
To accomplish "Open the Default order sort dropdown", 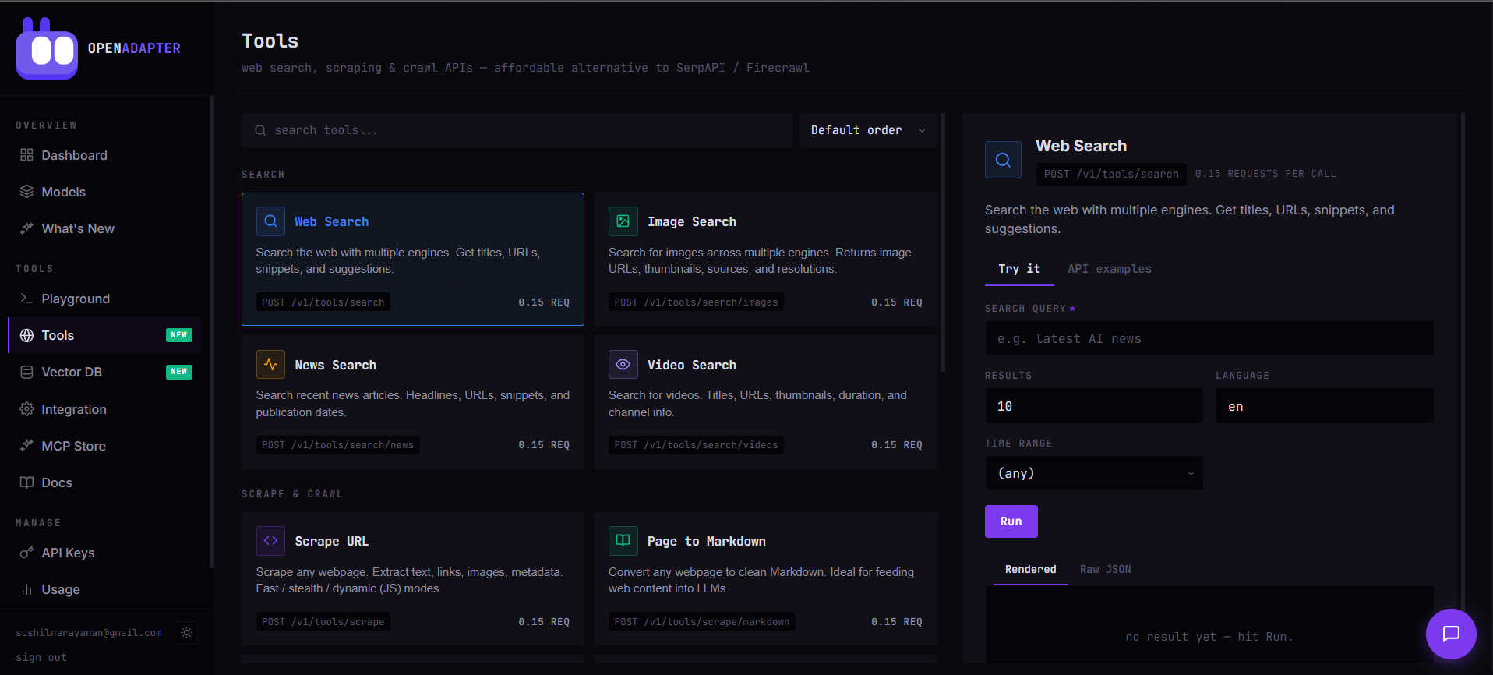I will [868, 130].
